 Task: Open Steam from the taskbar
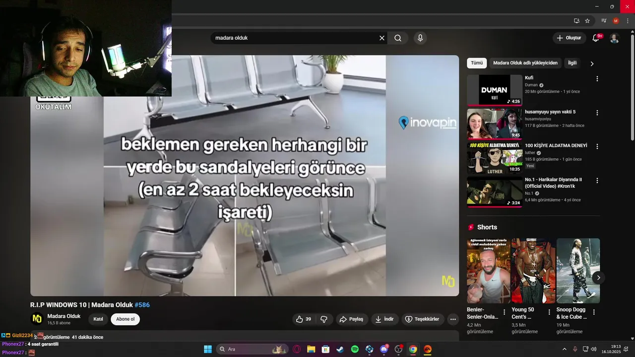pos(340,349)
